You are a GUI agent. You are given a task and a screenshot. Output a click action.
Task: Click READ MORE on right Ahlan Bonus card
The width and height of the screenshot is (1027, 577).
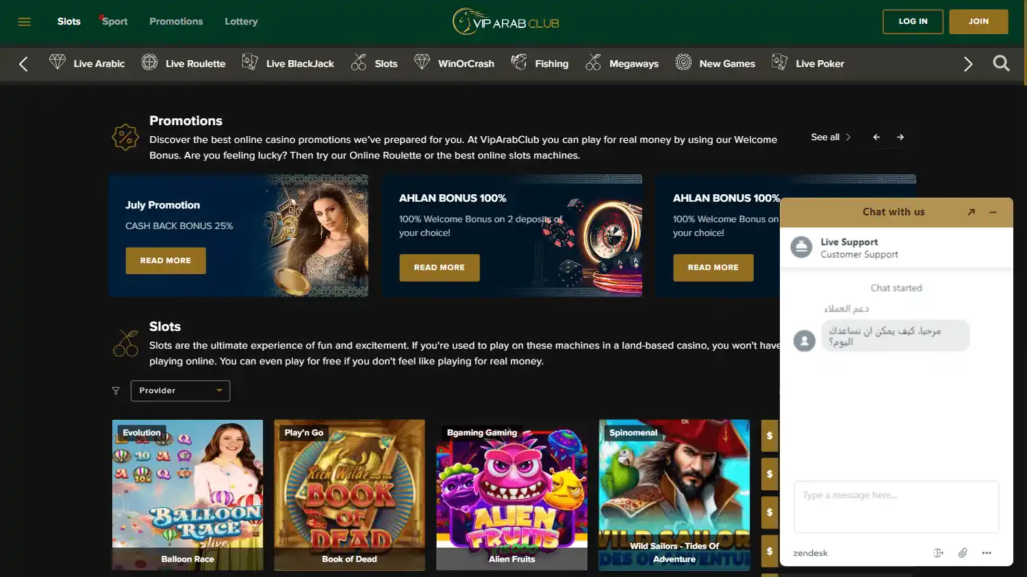click(713, 267)
